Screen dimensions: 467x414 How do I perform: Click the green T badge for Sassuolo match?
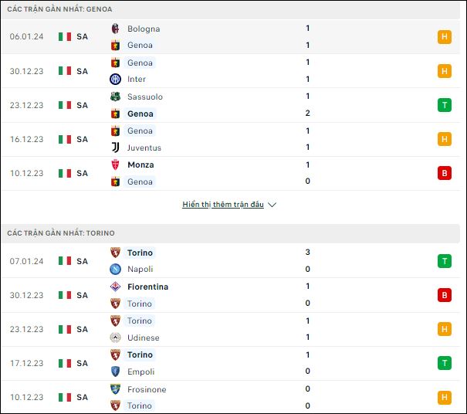[445, 105]
